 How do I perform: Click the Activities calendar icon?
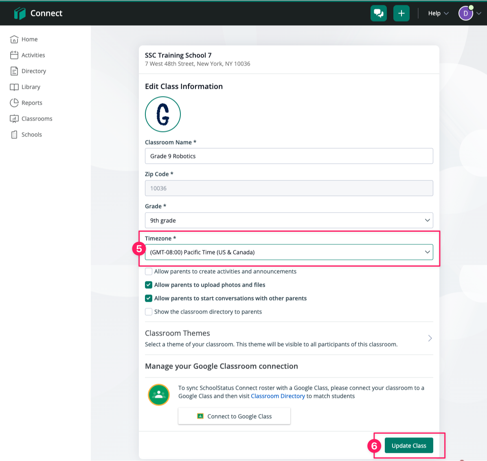tap(14, 55)
